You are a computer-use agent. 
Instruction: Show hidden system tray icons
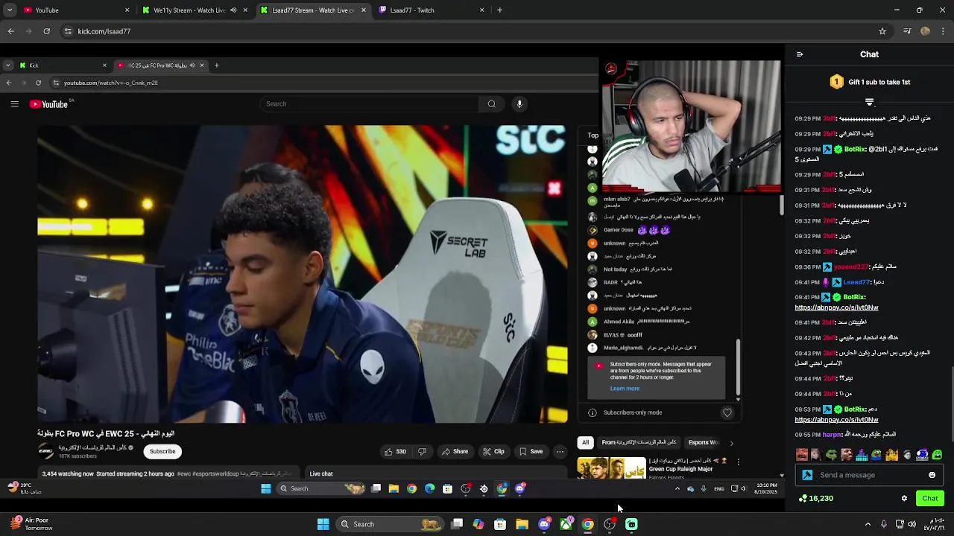coord(868,524)
